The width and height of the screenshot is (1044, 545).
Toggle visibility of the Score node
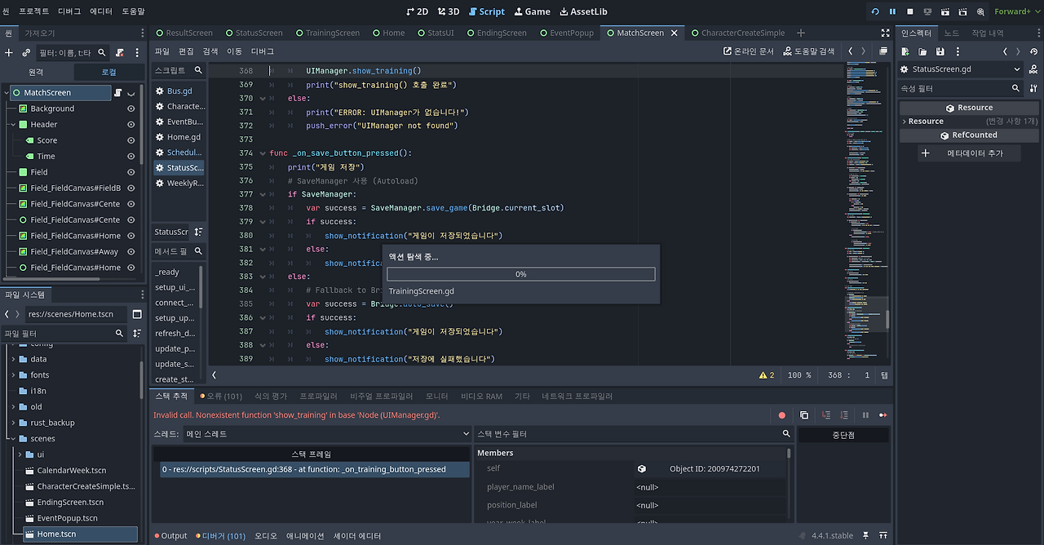point(130,140)
